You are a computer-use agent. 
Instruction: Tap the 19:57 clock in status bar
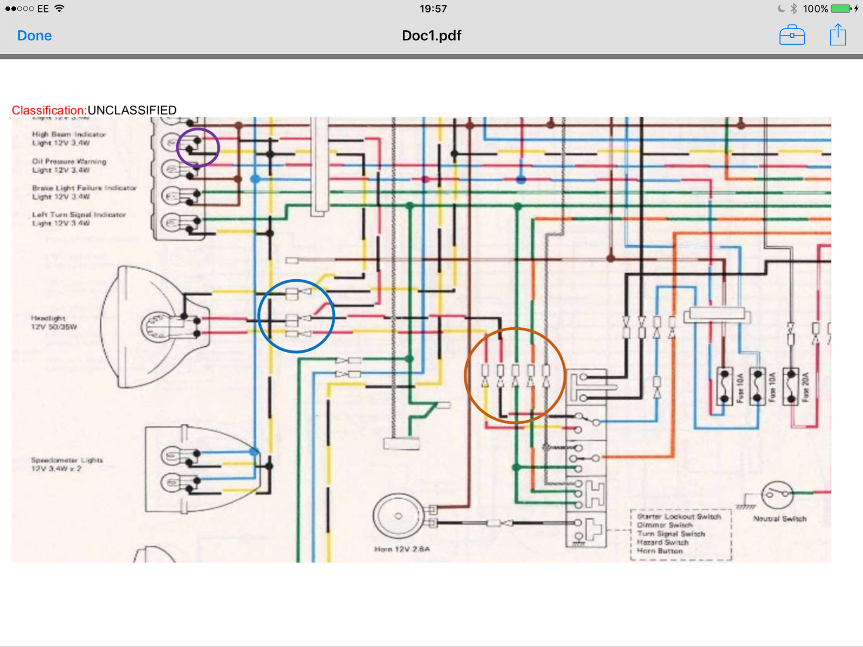coord(433,9)
